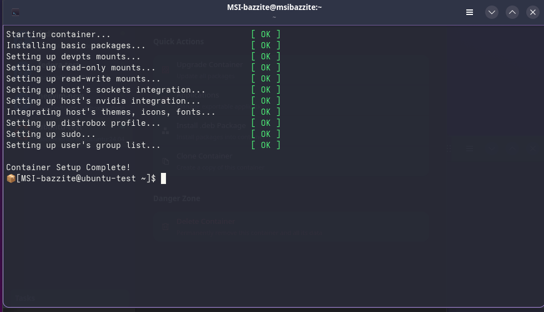The height and width of the screenshot is (312, 544).
Task: Click "Setting up host's nvidia integration..." text
Action: (x=103, y=101)
